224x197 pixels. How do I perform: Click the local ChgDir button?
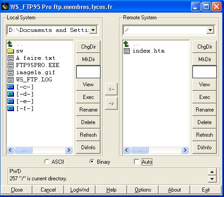click(x=88, y=47)
